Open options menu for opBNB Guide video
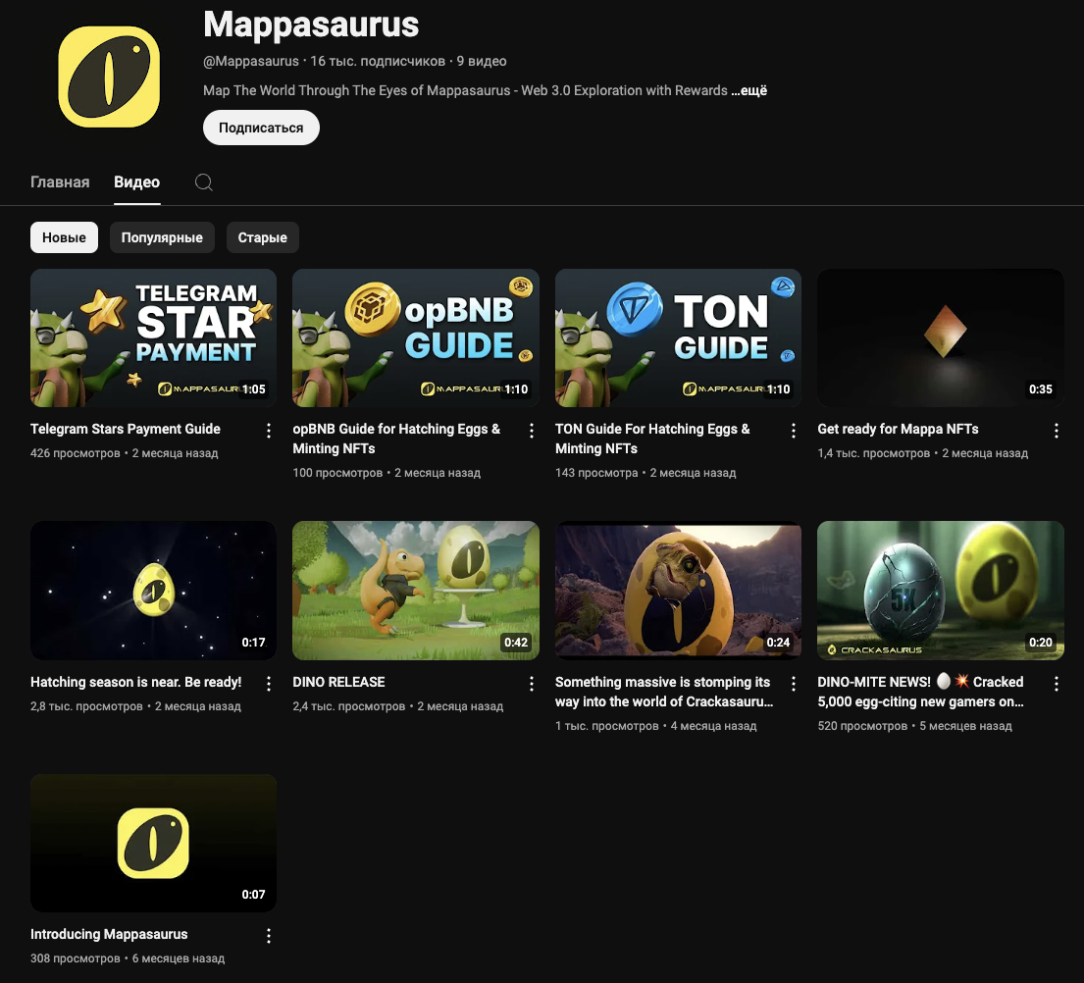The image size is (1084, 983). coord(531,430)
